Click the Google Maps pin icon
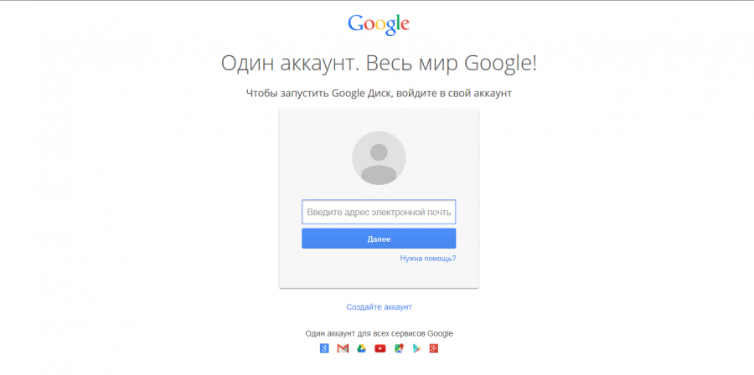 399,348
